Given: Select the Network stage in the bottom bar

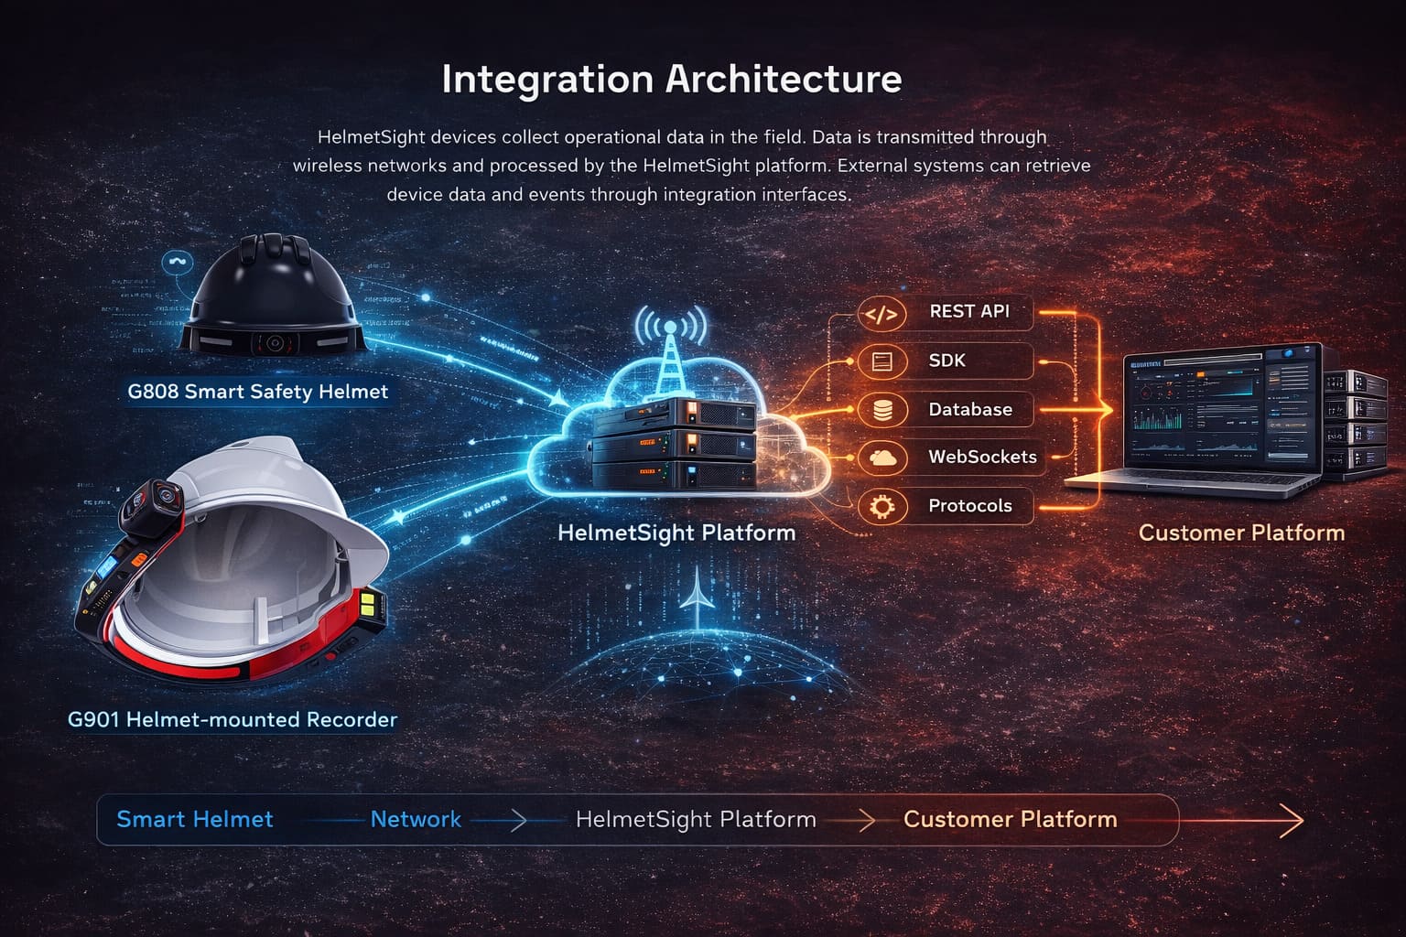Looking at the screenshot, I should click(x=416, y=820).
